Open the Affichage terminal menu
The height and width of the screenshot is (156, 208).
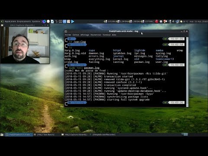[84, 35]
